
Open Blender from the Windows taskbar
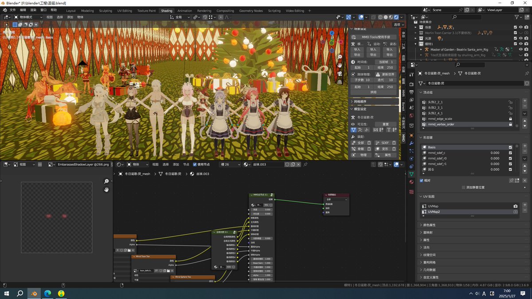[x=34, y=293]
